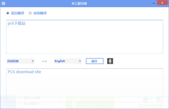Click the output box showing PC6 download site
The height and width of the screenshot is (109, 169).
85,85
